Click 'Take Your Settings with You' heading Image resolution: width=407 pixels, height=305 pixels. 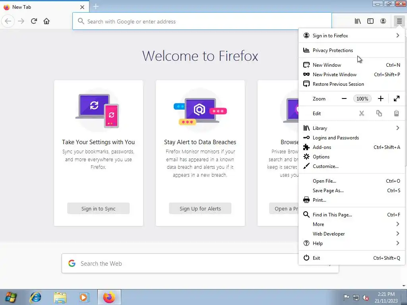[x=99, y=142]
